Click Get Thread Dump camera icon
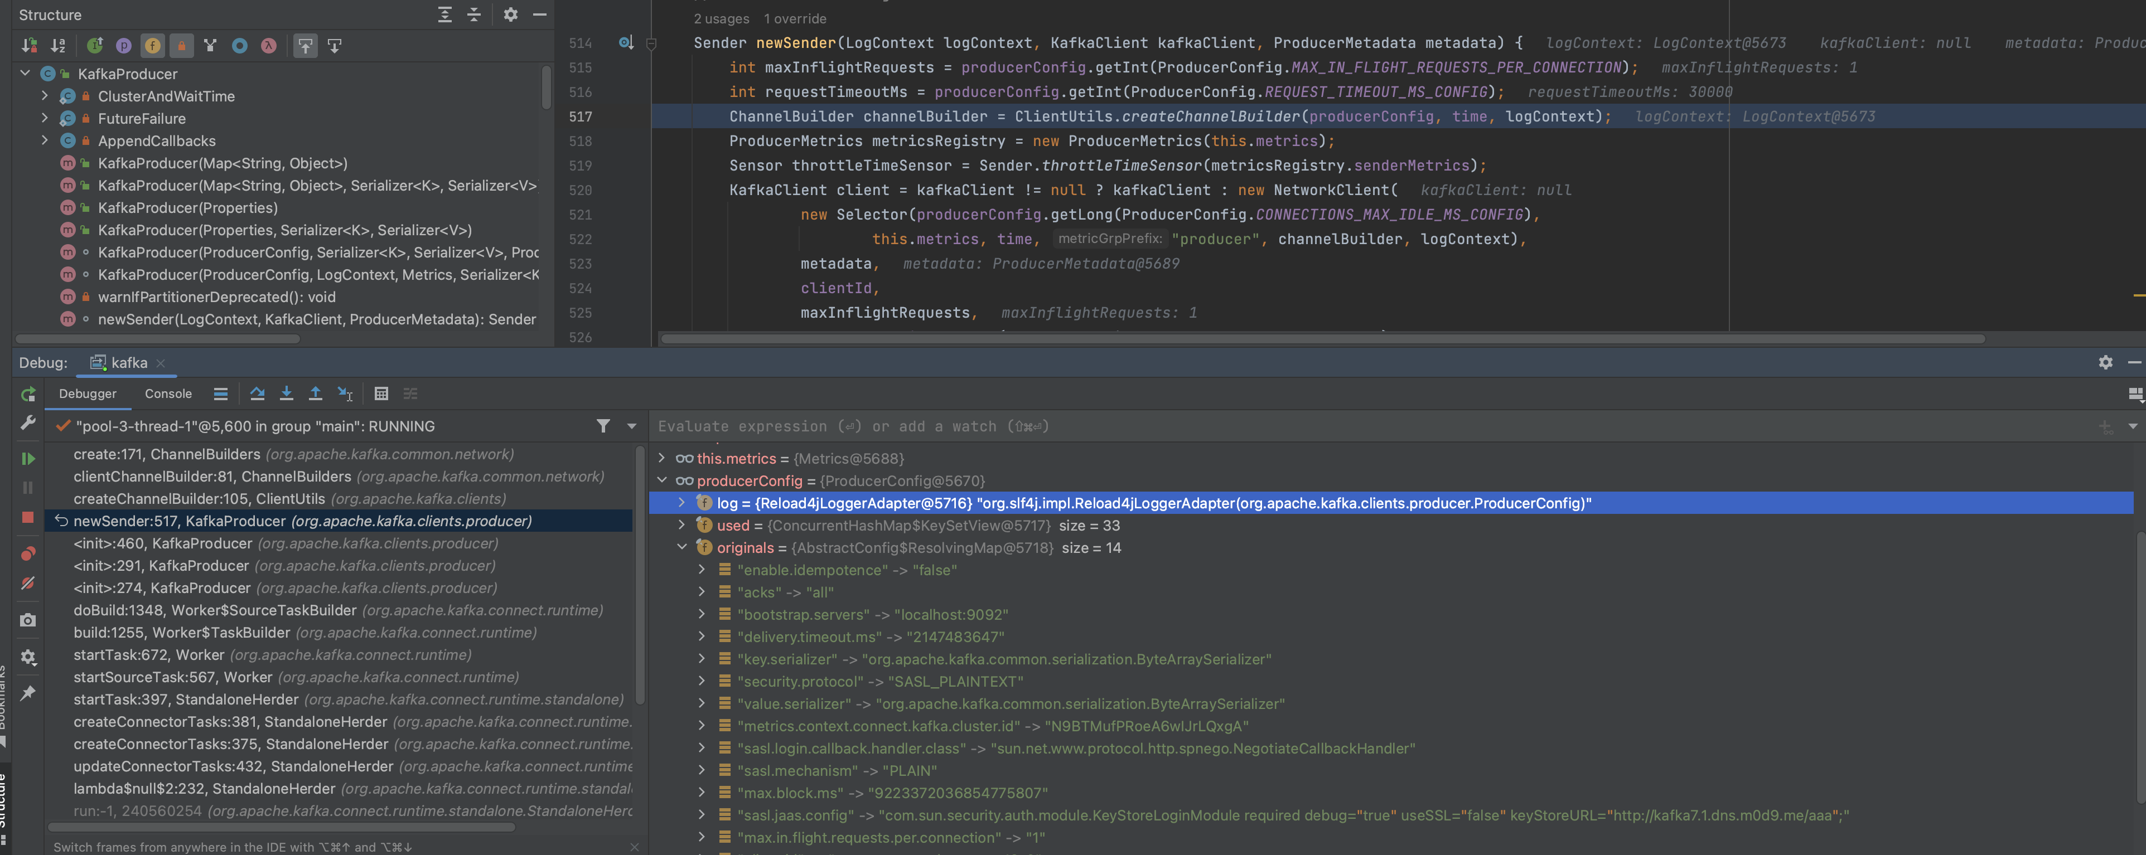This screenshot has height=855, width=2146. tap(28, 620)
